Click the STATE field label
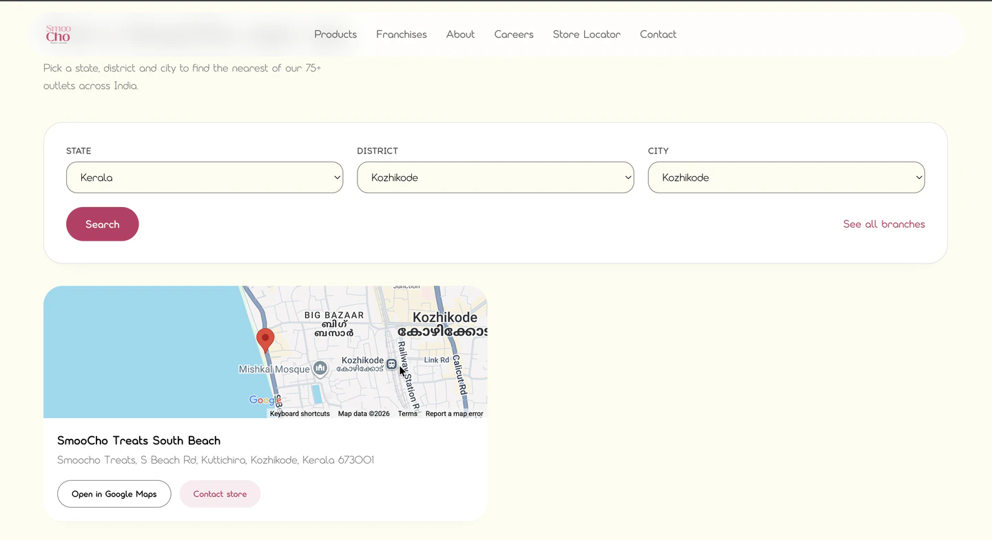The image size is (992, 540). click(x=79, y=151)
